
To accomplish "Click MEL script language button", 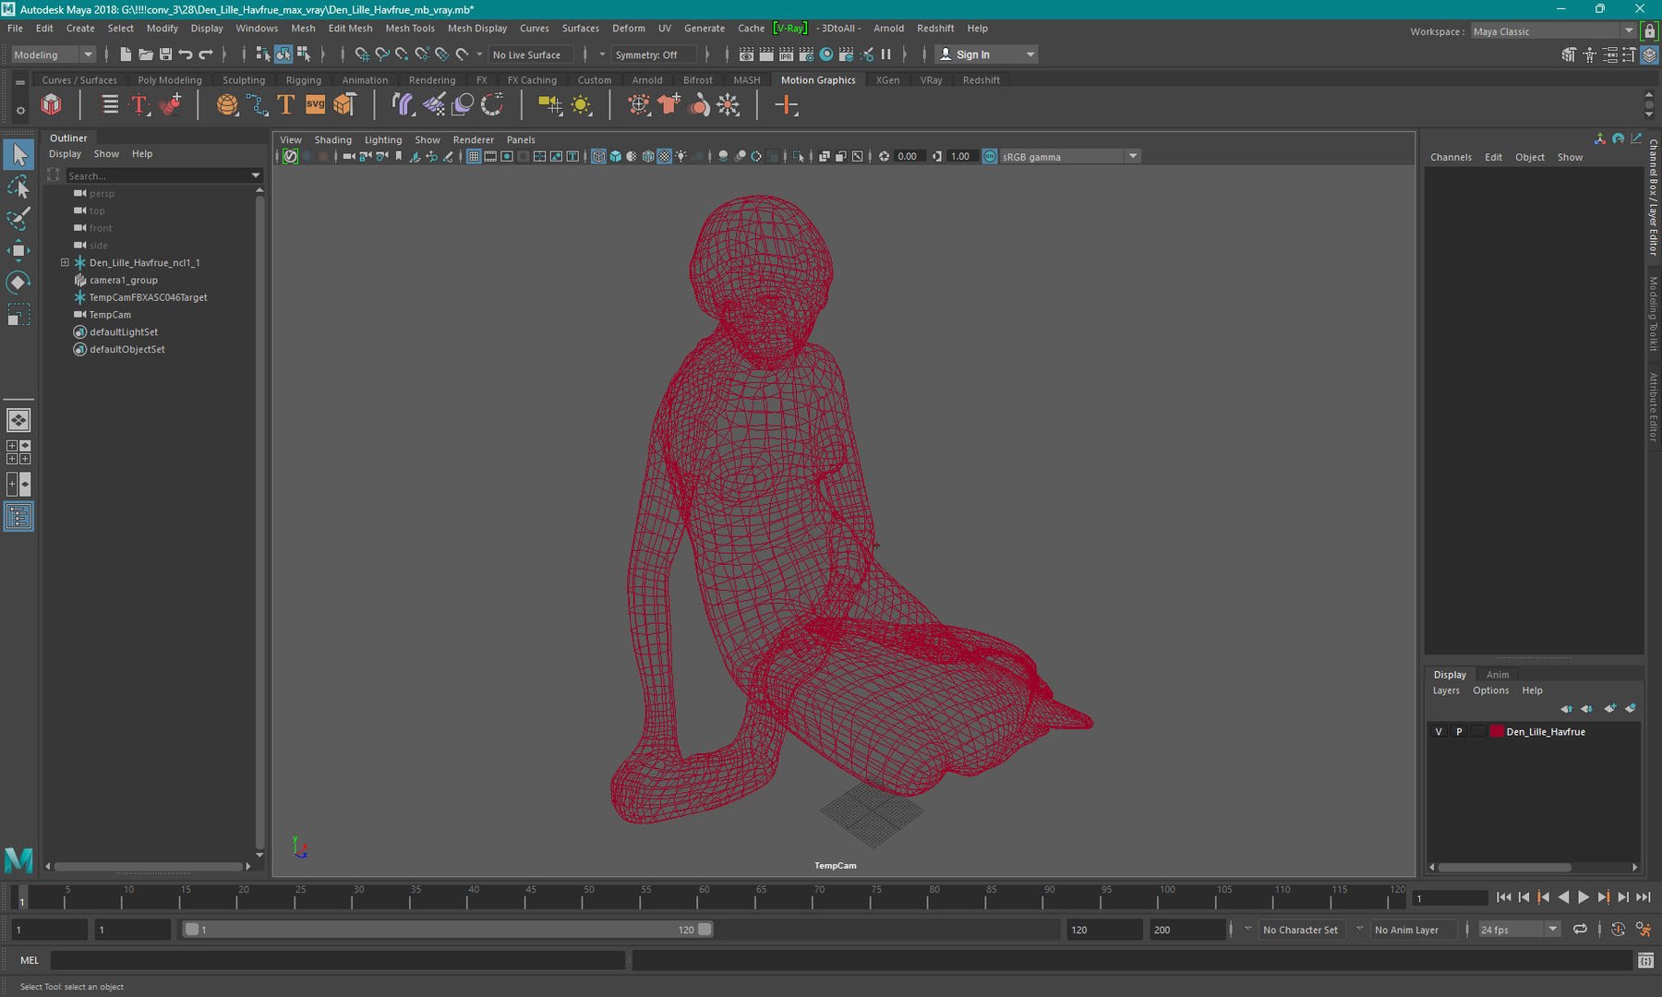I will coord(30,960).
